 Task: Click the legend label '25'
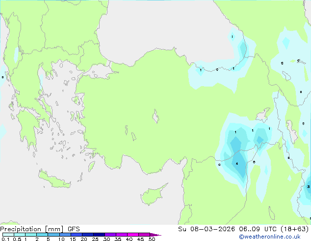tap(95, 239)
